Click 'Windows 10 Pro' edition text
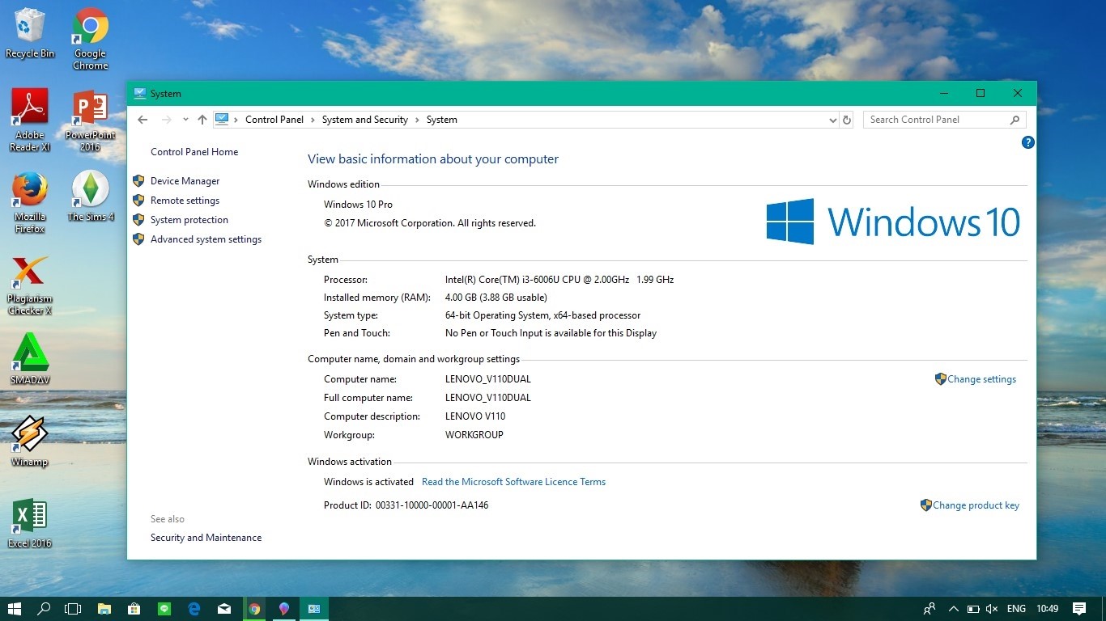This screenshot has width=1106, height=621. coord(358,205)
